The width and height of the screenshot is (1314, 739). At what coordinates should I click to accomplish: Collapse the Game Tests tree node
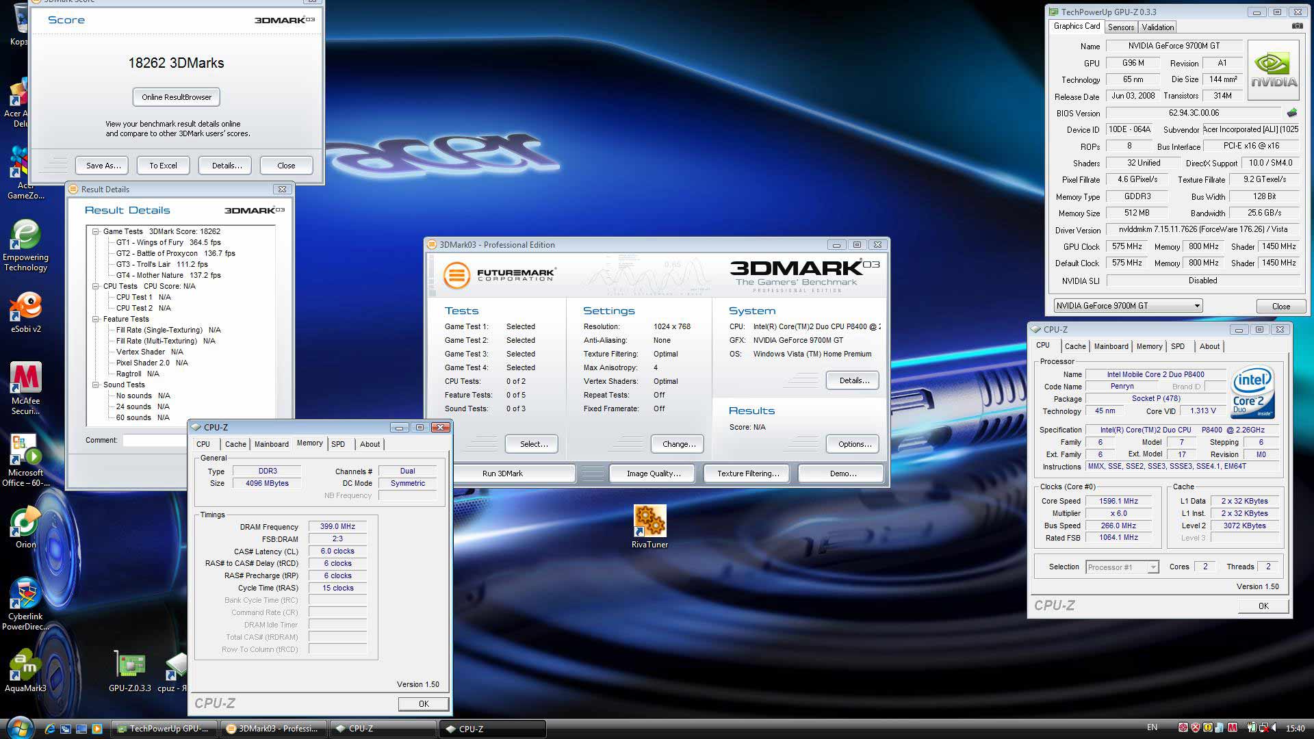pos(96,231)
